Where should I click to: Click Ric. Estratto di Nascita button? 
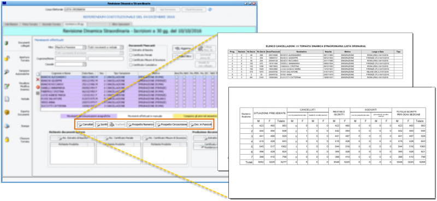point(72,138)
